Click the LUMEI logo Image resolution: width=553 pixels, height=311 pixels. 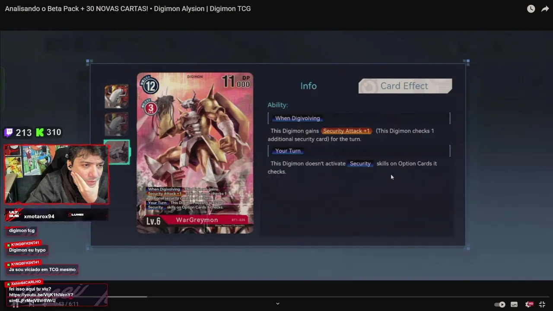[x=76, y=215]
